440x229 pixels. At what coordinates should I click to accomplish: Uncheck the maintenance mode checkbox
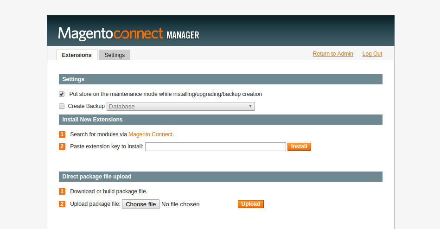pyautogui.click(x=62, y=94)
